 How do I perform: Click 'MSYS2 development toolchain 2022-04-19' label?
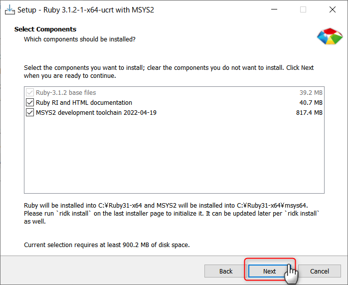[x=96, y=113]
